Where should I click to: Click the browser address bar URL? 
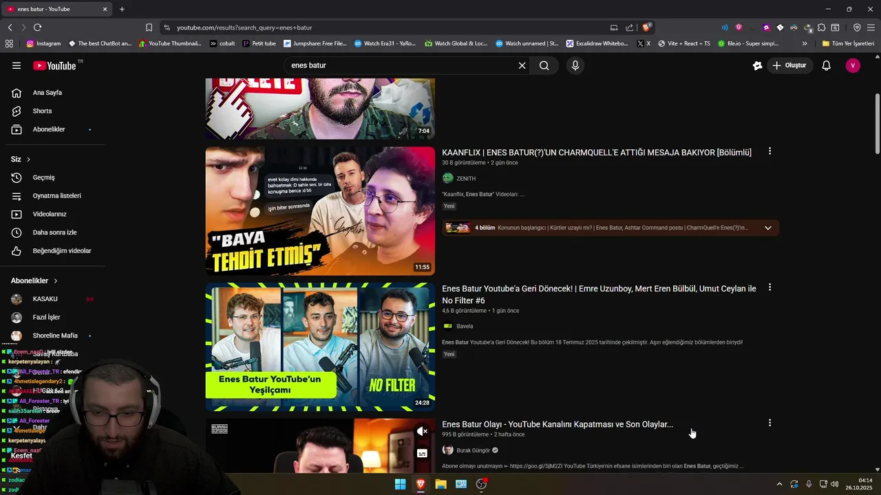tap(244, 27)
